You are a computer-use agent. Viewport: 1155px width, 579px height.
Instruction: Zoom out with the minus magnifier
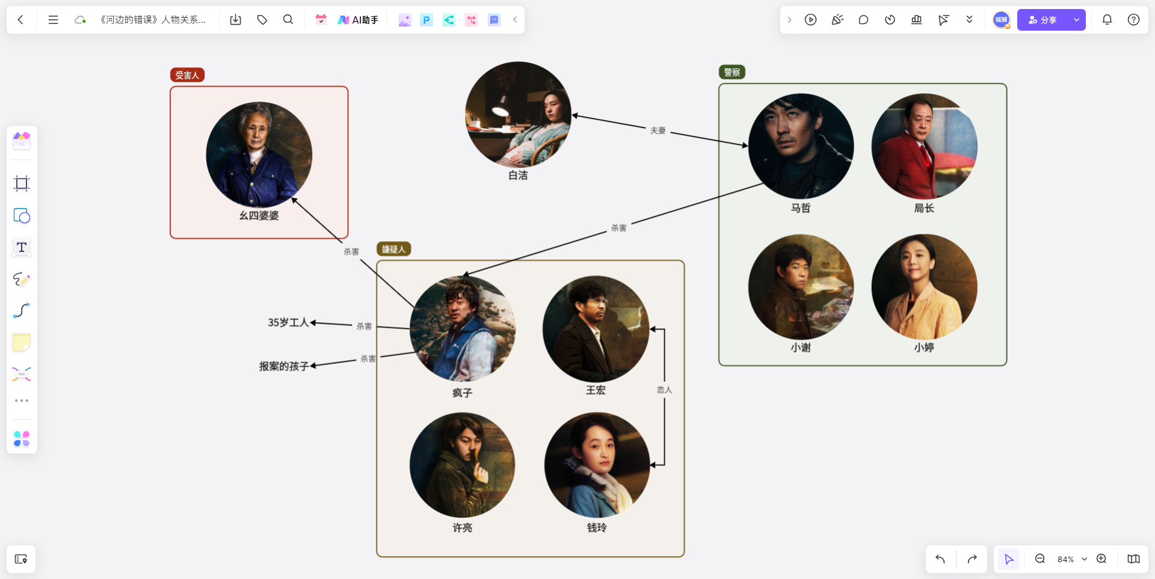click(1039, 559)
